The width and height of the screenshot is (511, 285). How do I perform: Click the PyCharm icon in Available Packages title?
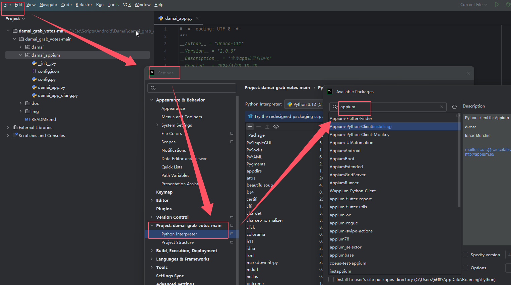pyautogui.click(x=330, y=91)
